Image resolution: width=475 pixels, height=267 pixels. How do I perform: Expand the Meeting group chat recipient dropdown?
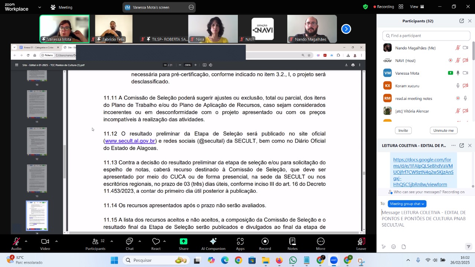coord(407,204)
